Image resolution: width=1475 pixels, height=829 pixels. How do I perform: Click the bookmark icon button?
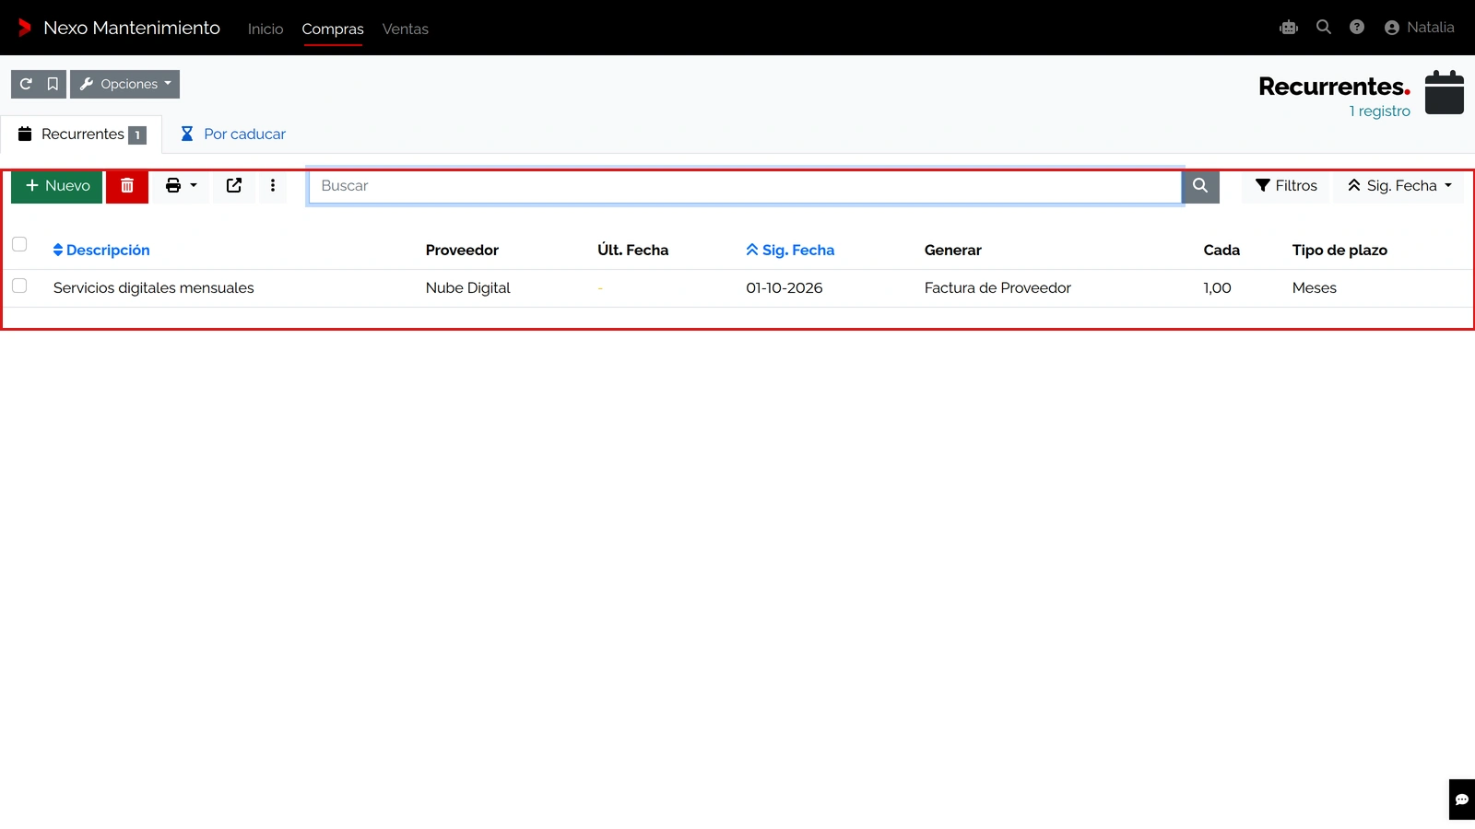pyautogui.click(x=53, y=84)
